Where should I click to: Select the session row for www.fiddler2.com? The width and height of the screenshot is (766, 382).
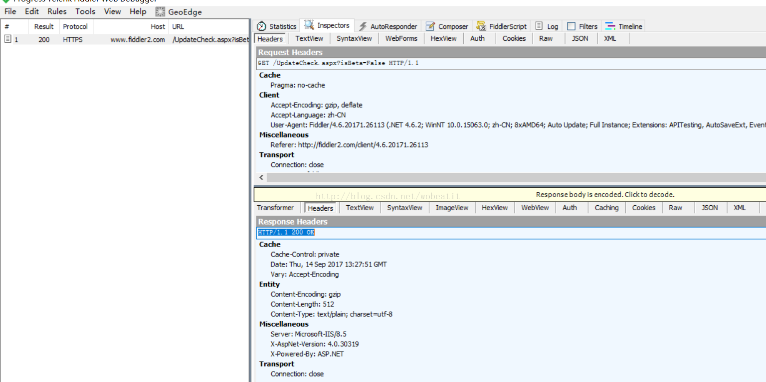[x=125, y=40]
